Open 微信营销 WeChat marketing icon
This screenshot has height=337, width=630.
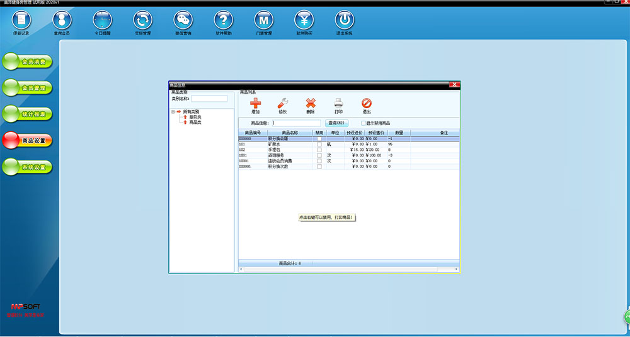click(183, 21)
